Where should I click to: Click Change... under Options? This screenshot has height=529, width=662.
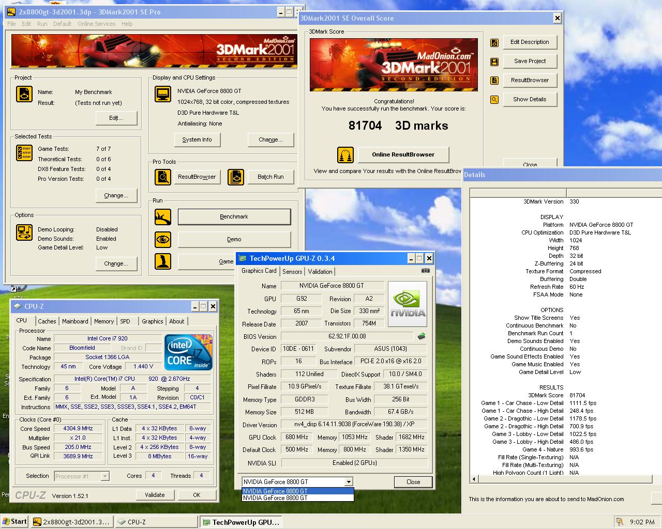(116, 263)
